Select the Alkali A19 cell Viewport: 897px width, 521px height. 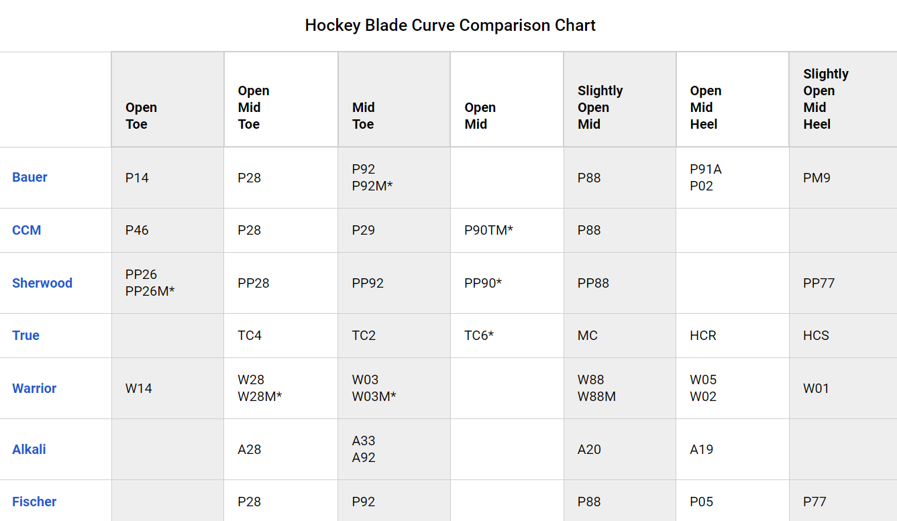coord(702,449)
